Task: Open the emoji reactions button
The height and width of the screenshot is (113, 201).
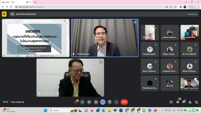Action: 96,102
